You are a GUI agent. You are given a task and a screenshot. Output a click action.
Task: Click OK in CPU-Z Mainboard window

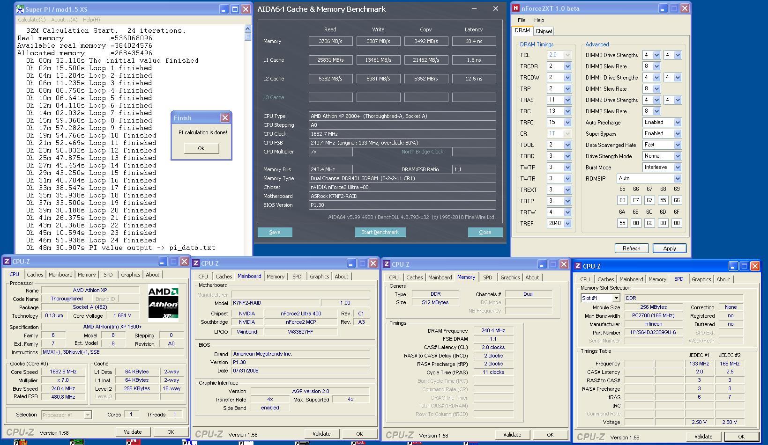(x=359, y=434)
